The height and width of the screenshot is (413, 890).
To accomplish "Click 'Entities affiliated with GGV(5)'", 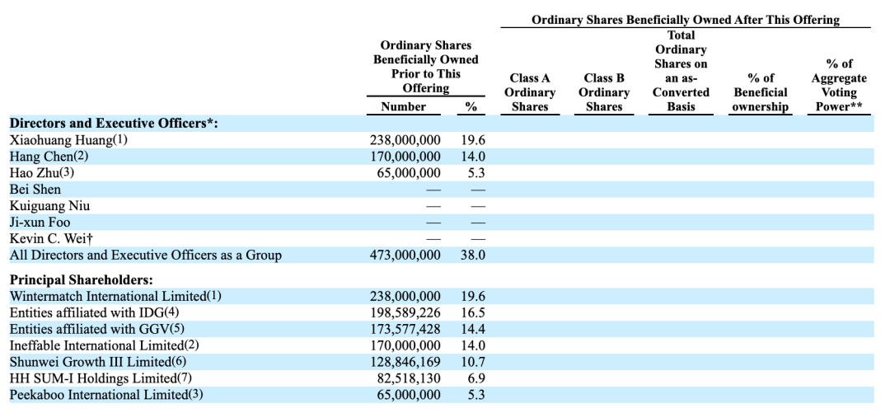I will point(97,329).
